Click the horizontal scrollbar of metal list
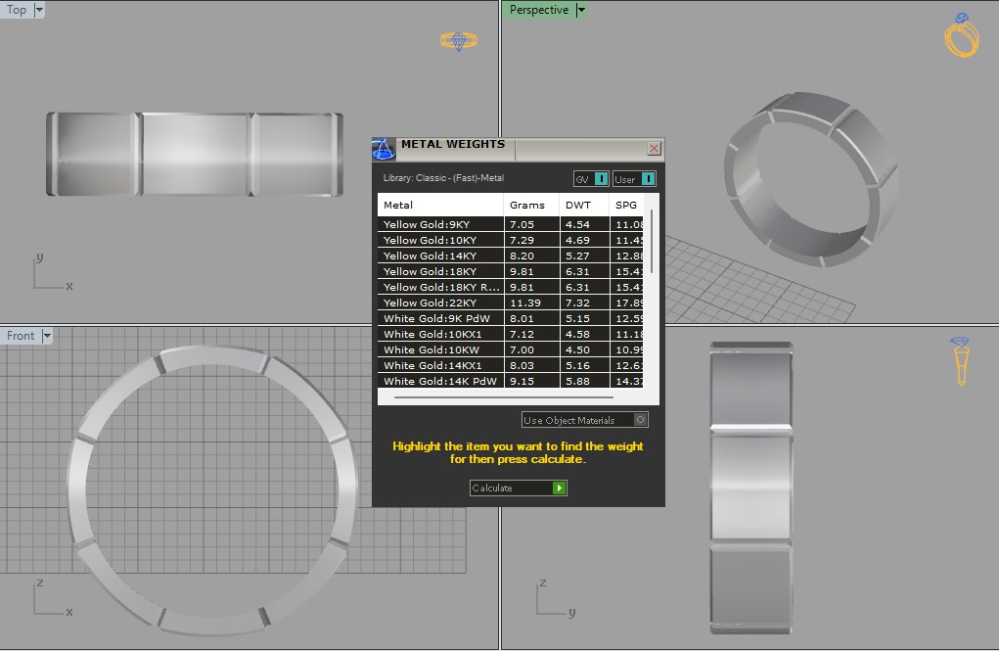 point(503,397)
